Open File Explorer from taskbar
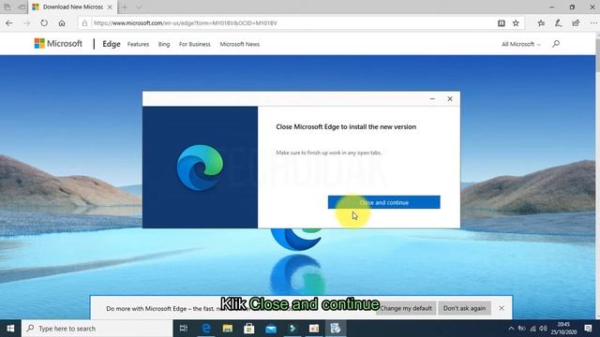This screenshot has height=337, width=600. tap(228, 329)
